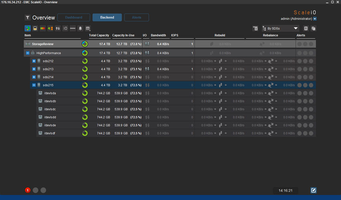The height and width of the screenshot is (200, 341).
Task: Switch to the Backend tab
Action: pyautogui.click(x=107, y=17)
